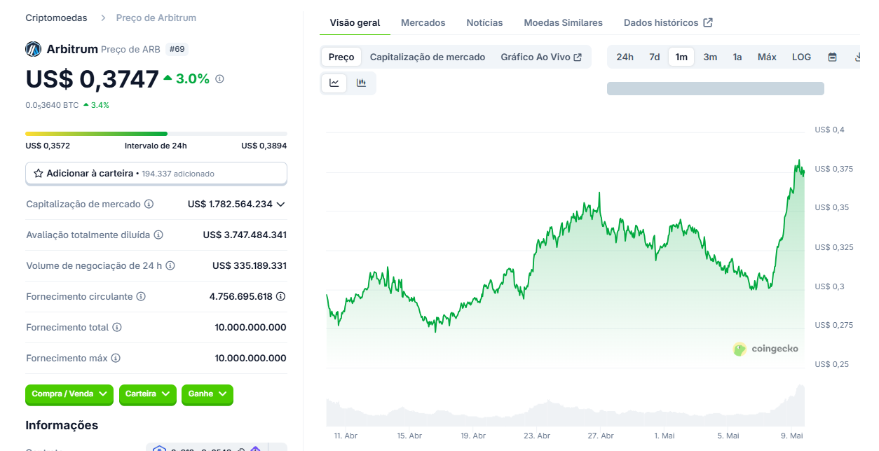879x451 pixels.
Task: Switch to the line chart view icon
Action: (x=334, y=83)
